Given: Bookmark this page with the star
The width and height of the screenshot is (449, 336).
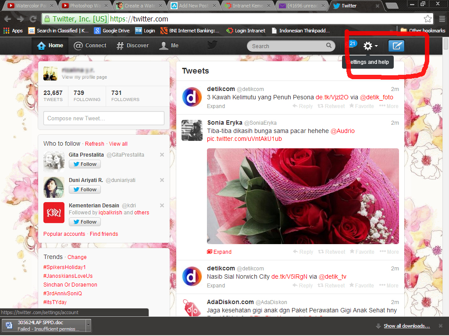Looking at the screenshot, I should point(428,19).
